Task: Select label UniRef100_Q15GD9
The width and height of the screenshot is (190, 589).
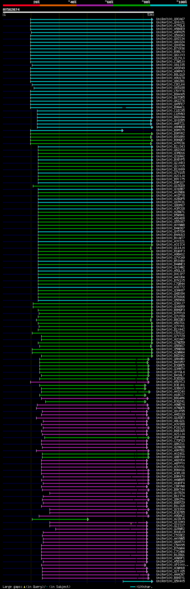Action: point(170,186)
